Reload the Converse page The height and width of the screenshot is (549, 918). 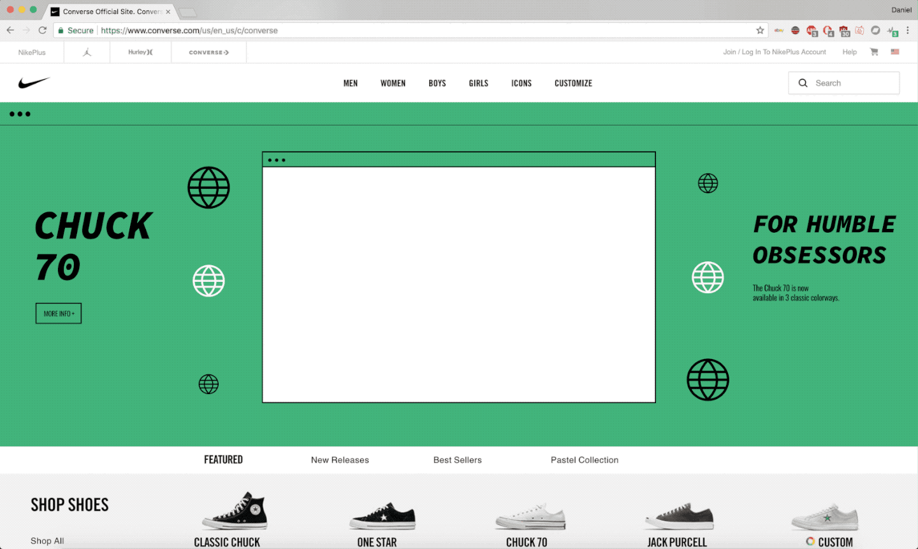pos(43,30)
